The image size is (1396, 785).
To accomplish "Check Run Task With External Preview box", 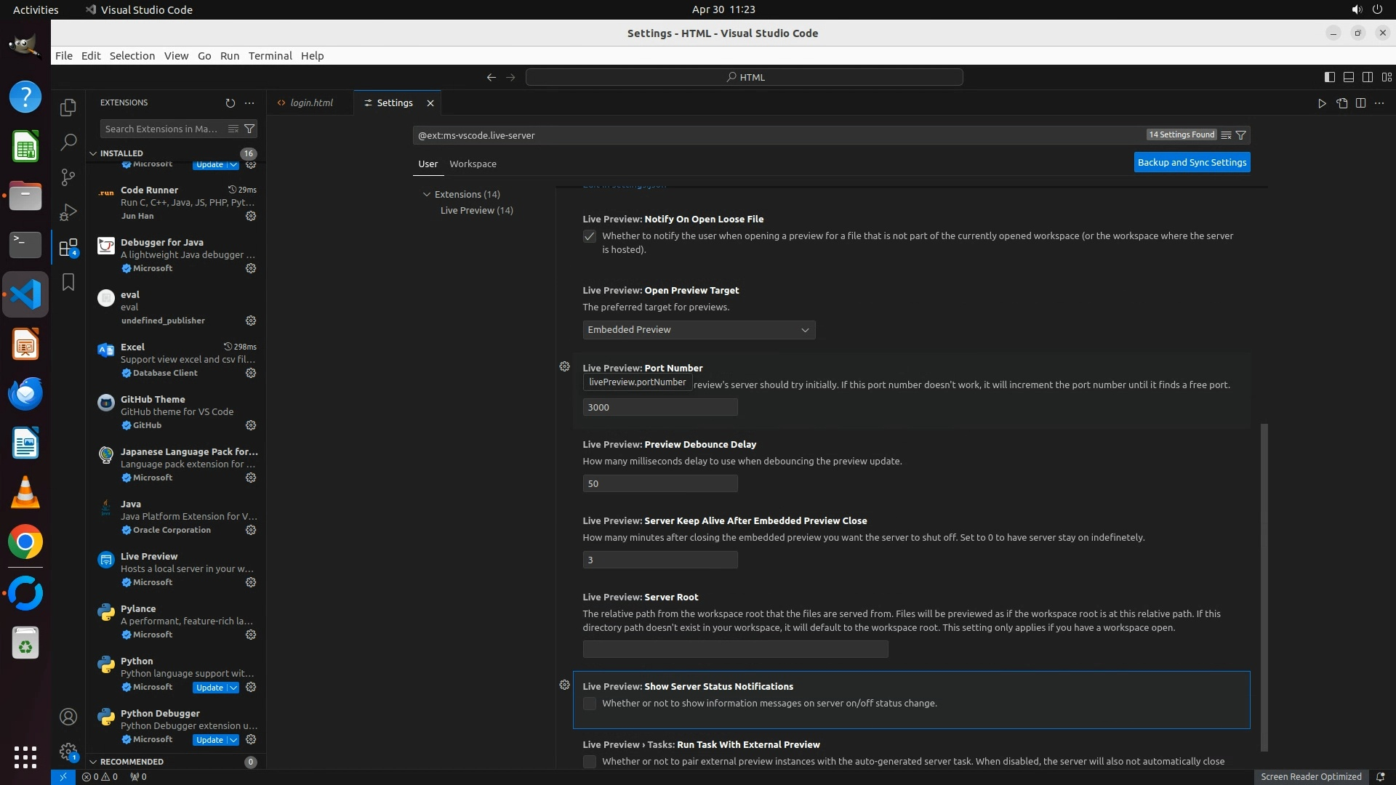I will (x=590, y=762).
